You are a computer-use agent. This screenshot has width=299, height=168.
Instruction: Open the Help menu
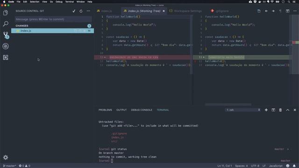90,2
